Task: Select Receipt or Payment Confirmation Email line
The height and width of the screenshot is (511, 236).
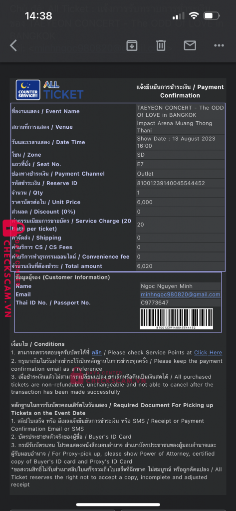Action: [108, 425]
